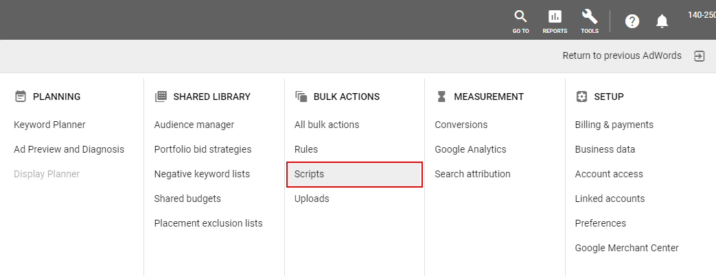Screen dimensions: 716x280
Task: Click the Tools wrench icon
Action: [590, 17]
